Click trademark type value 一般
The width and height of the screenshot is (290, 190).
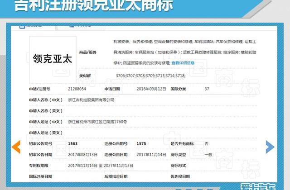[208, 155]
